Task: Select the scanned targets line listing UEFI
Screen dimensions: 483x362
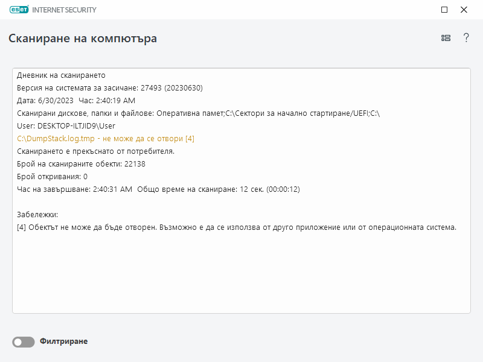Action: pyautogui.click(x=199, y=113)
